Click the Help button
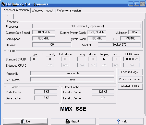The height and width of the screenshot is (125, 146). click(121, 121)
